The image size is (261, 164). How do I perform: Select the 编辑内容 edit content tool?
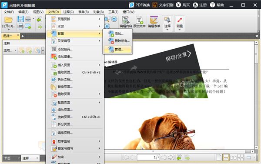pos(126,22)
